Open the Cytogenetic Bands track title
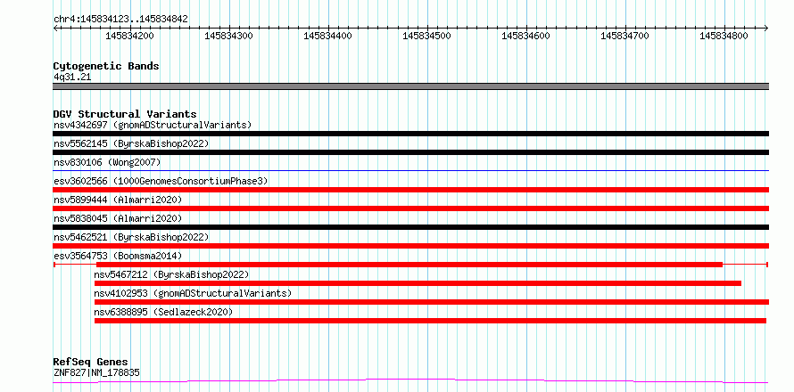 pos(106,66)
